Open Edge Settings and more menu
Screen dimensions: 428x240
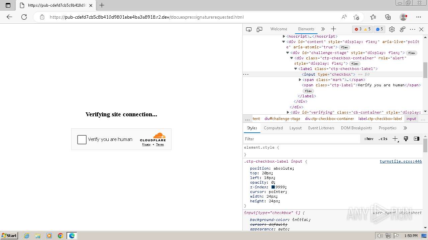(419, 17)
